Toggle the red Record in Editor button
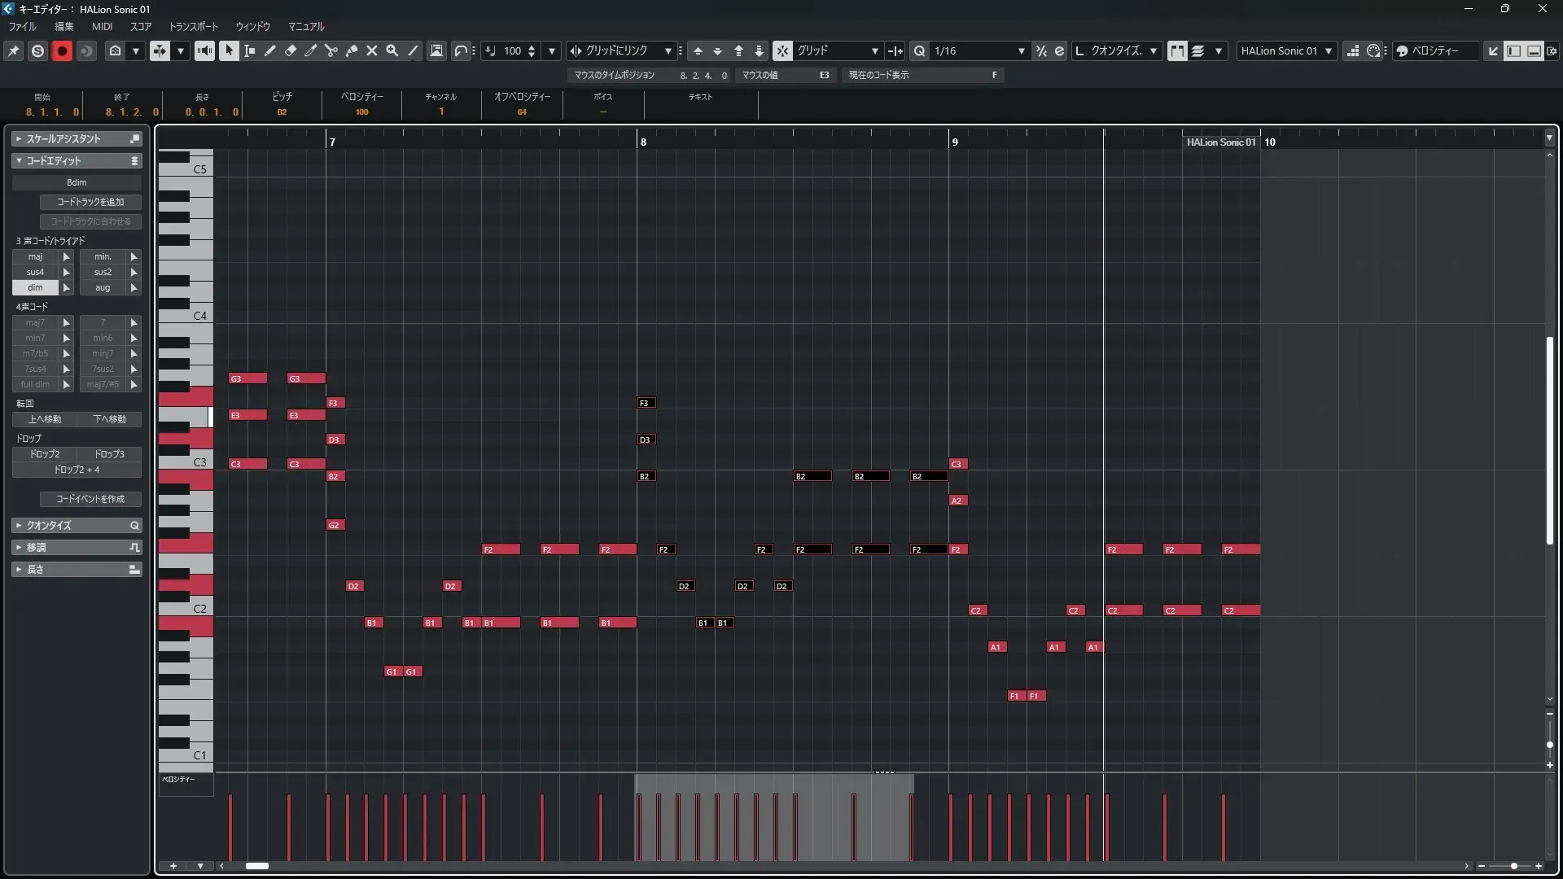Viewport: 1563px width, 879px height. tap(62, 50)
